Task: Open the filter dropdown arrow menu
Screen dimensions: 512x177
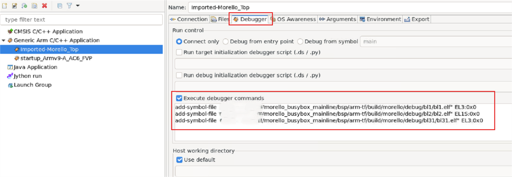Action: [78, 6]
